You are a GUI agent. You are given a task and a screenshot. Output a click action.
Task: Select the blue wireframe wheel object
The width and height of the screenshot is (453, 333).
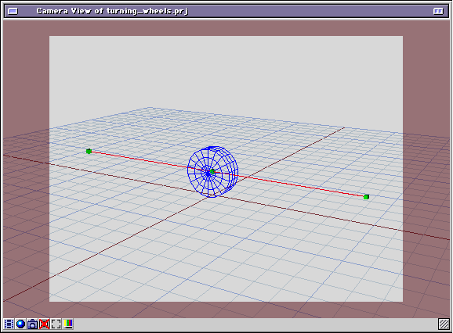tap(212, 172)
